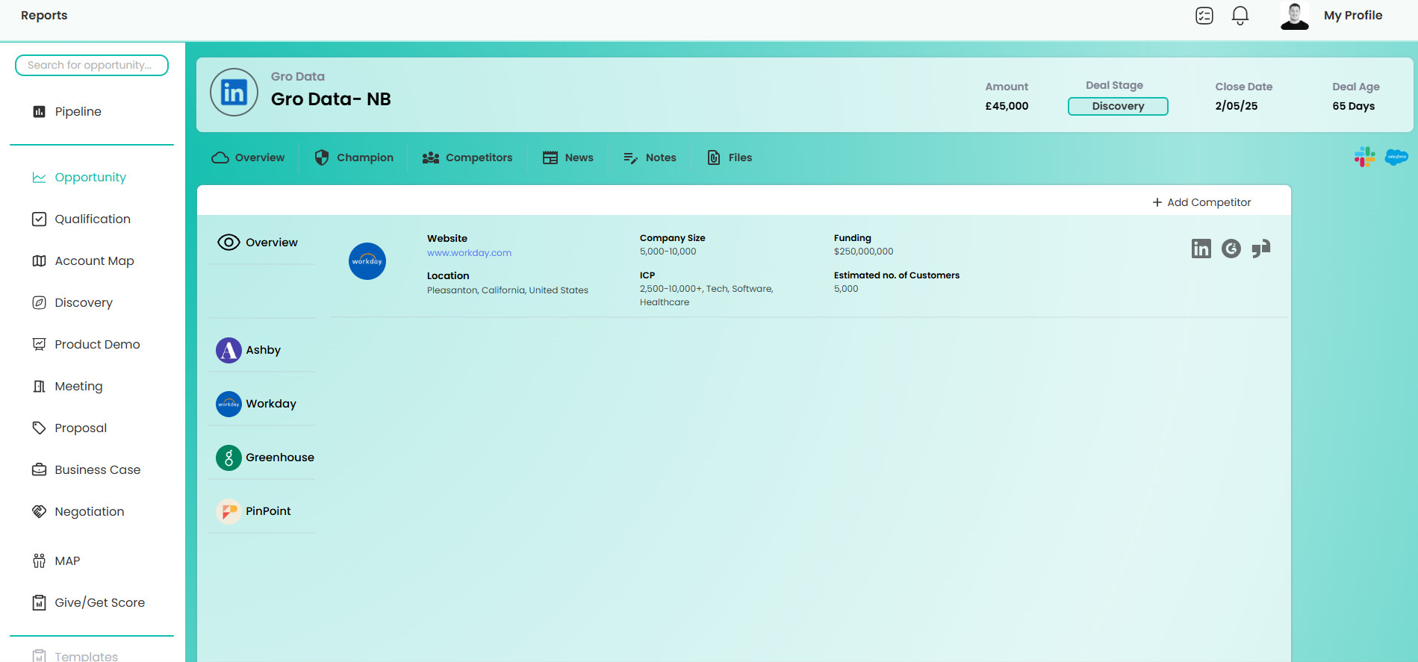1418x662 pixels.
Task: Click Pleasanton, California location text
Action: 508,290
